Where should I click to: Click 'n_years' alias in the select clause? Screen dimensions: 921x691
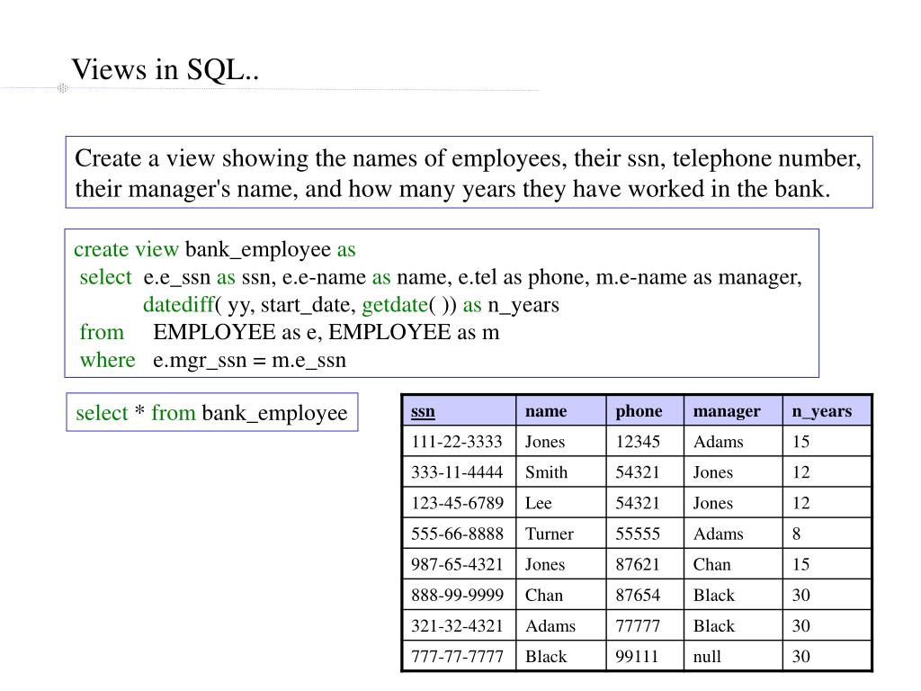(523, 306)
